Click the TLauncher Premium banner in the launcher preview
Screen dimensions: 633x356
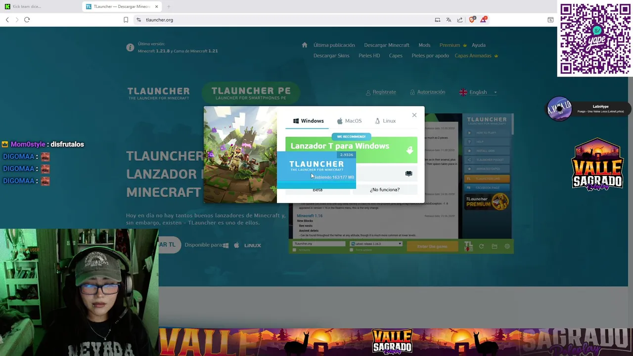[x=487, y=202]
